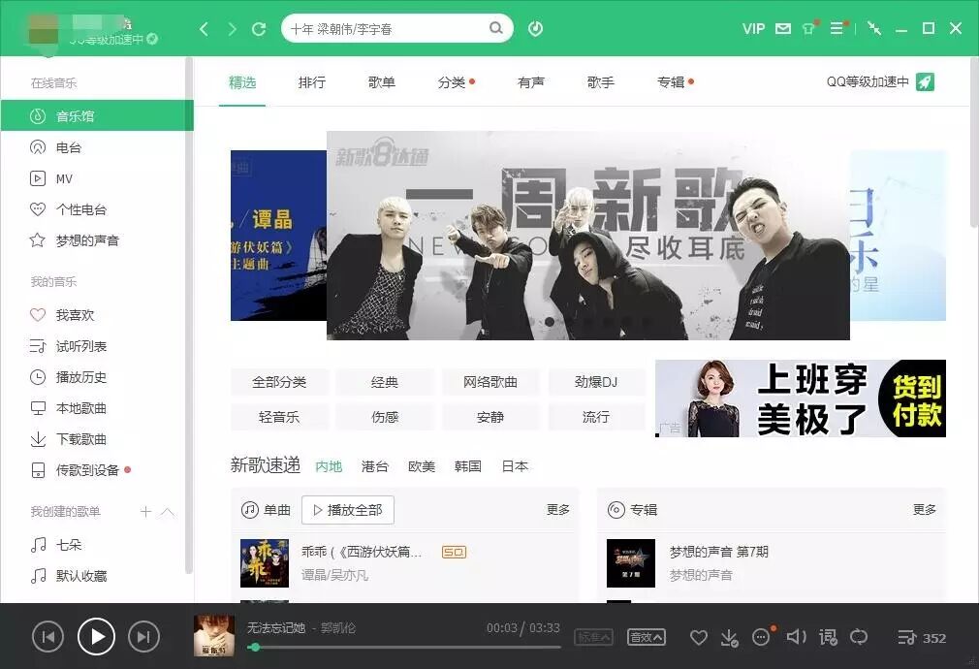Viewport: 979px width, 669px height.
Task: Open the 专辑 tab
Action: 671,82
